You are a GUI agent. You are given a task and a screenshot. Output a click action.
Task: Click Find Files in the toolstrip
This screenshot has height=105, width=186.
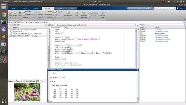pyautogui.click(x=27, y=12)
